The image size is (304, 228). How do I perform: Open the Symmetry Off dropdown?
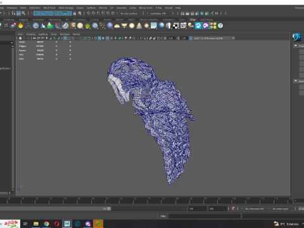click(x=160, y=13)
